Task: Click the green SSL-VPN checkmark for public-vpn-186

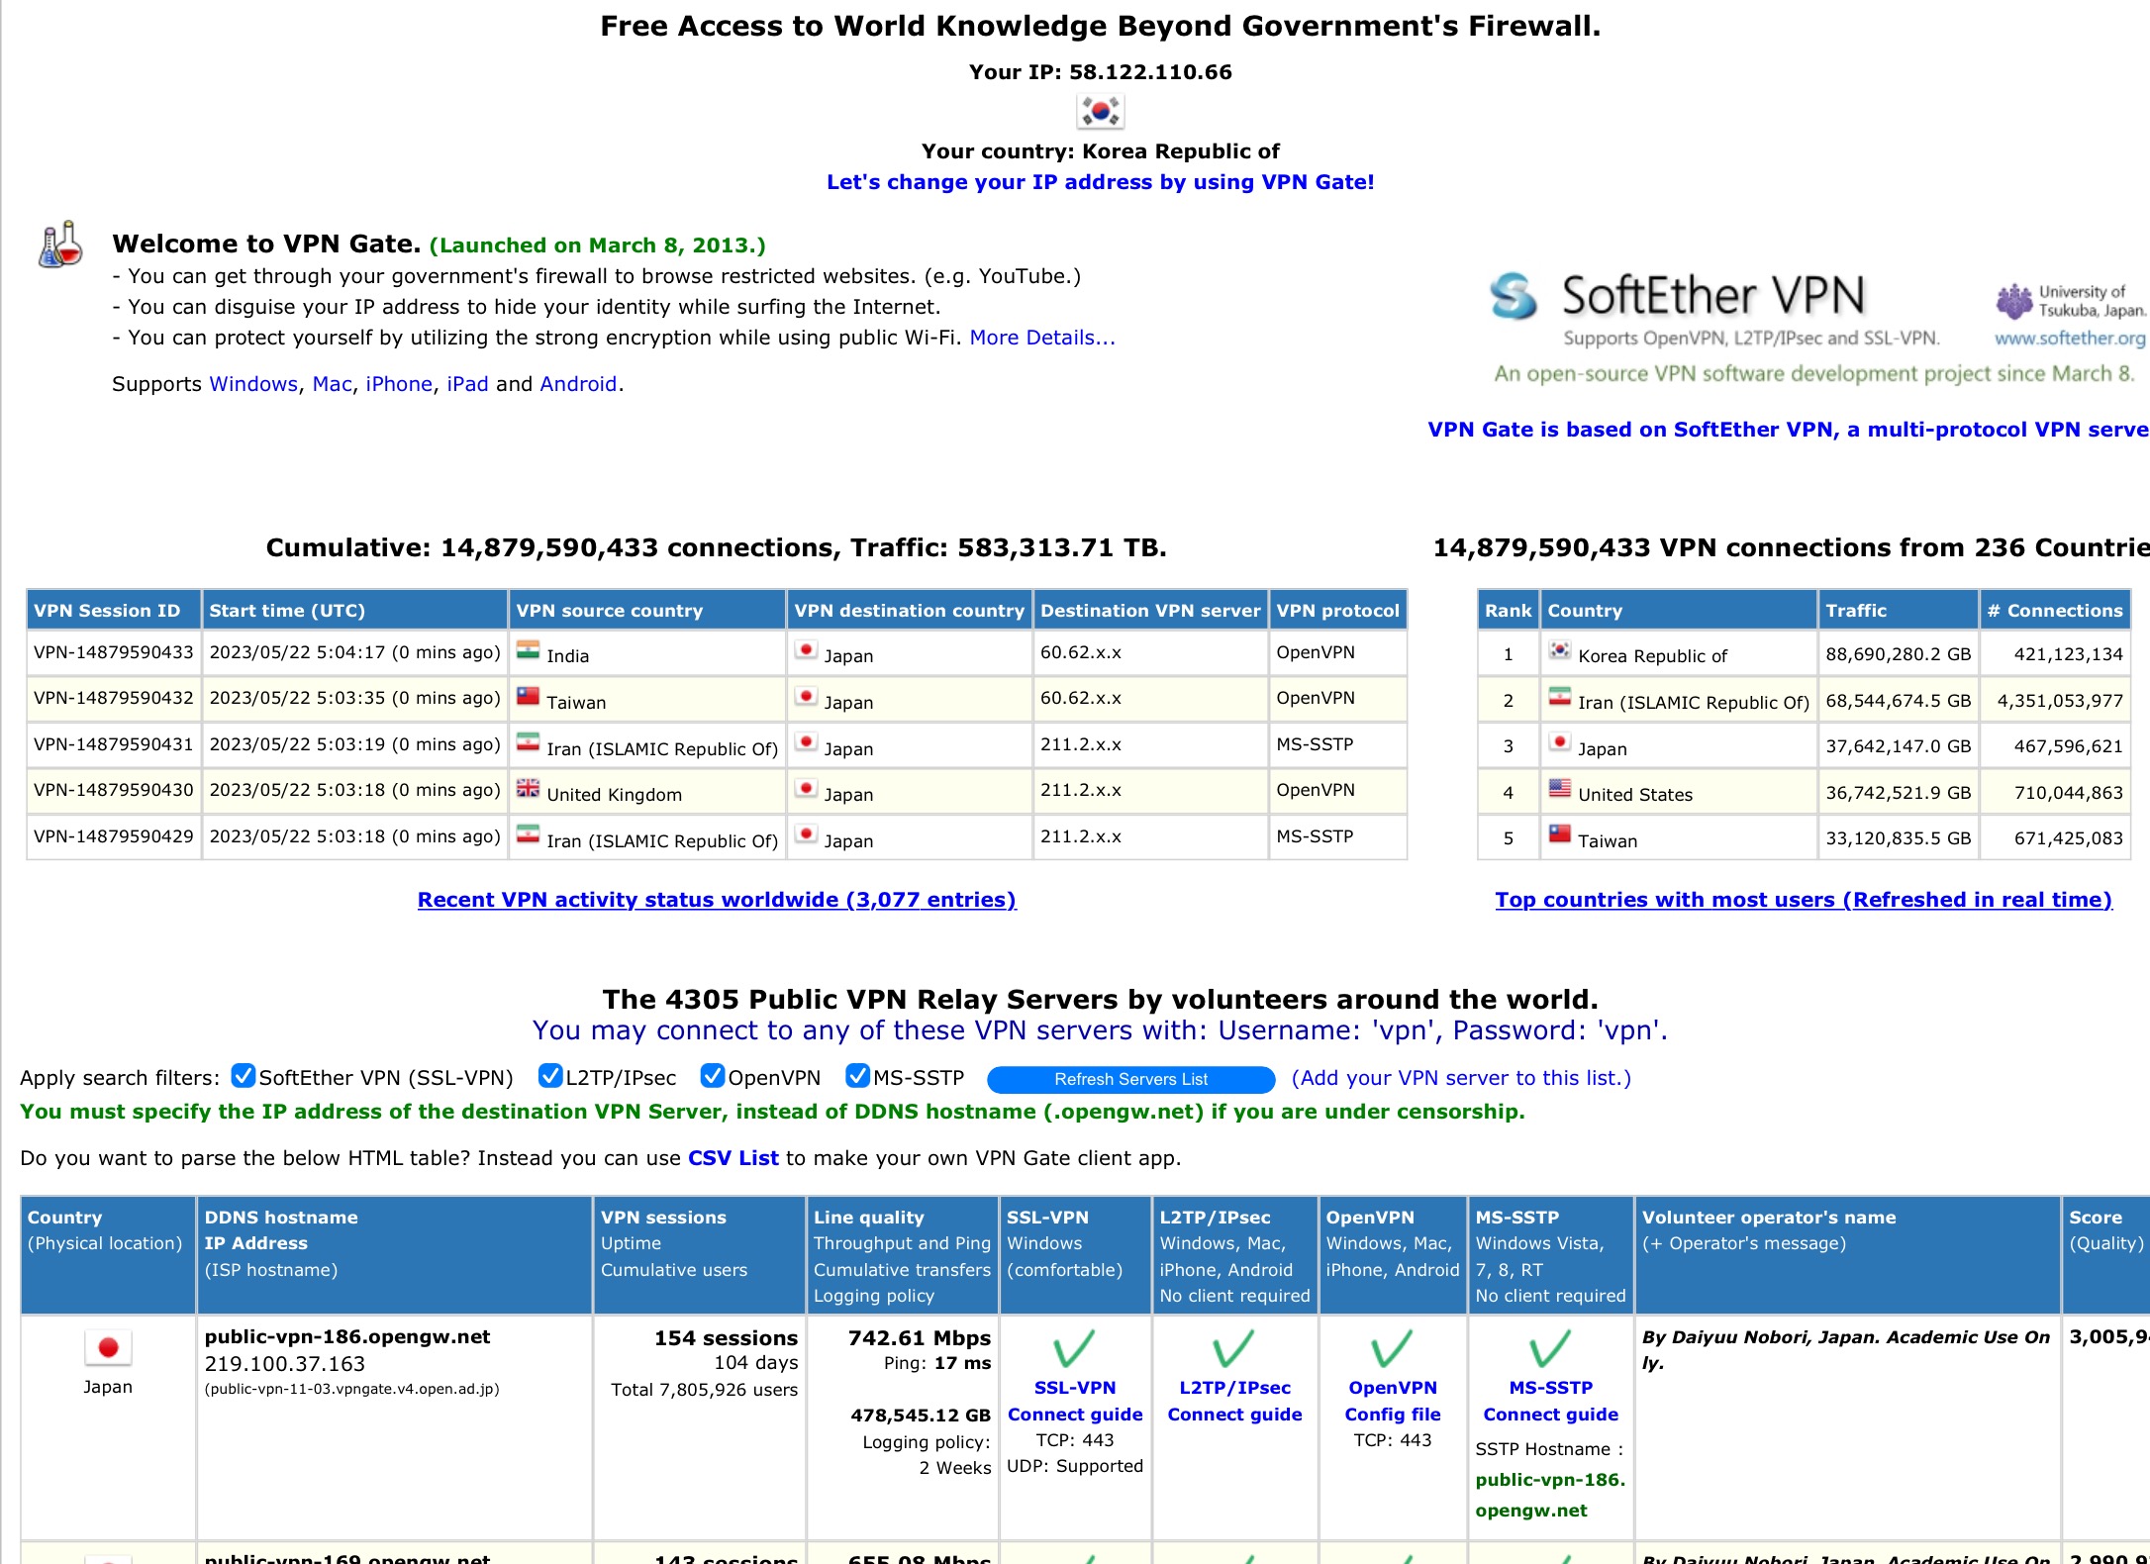Action: (x=1074, y=1348)
